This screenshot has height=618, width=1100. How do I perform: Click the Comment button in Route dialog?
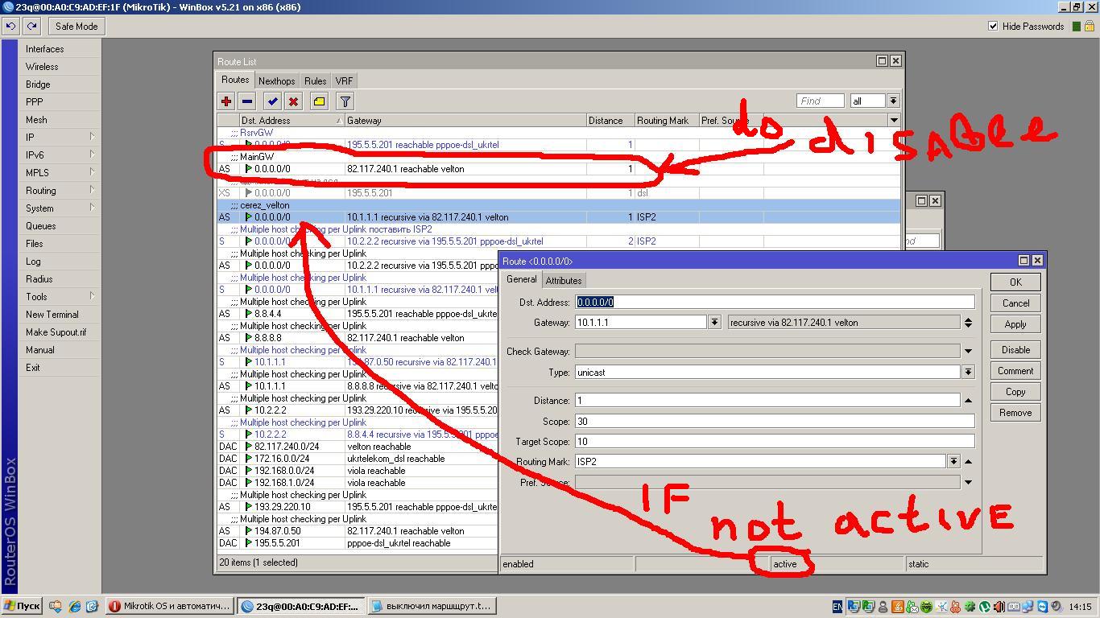point(1015,371)
